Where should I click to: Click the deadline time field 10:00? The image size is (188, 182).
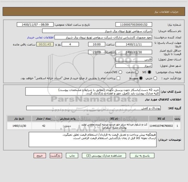pyautogui.click(x=97, y=44)
